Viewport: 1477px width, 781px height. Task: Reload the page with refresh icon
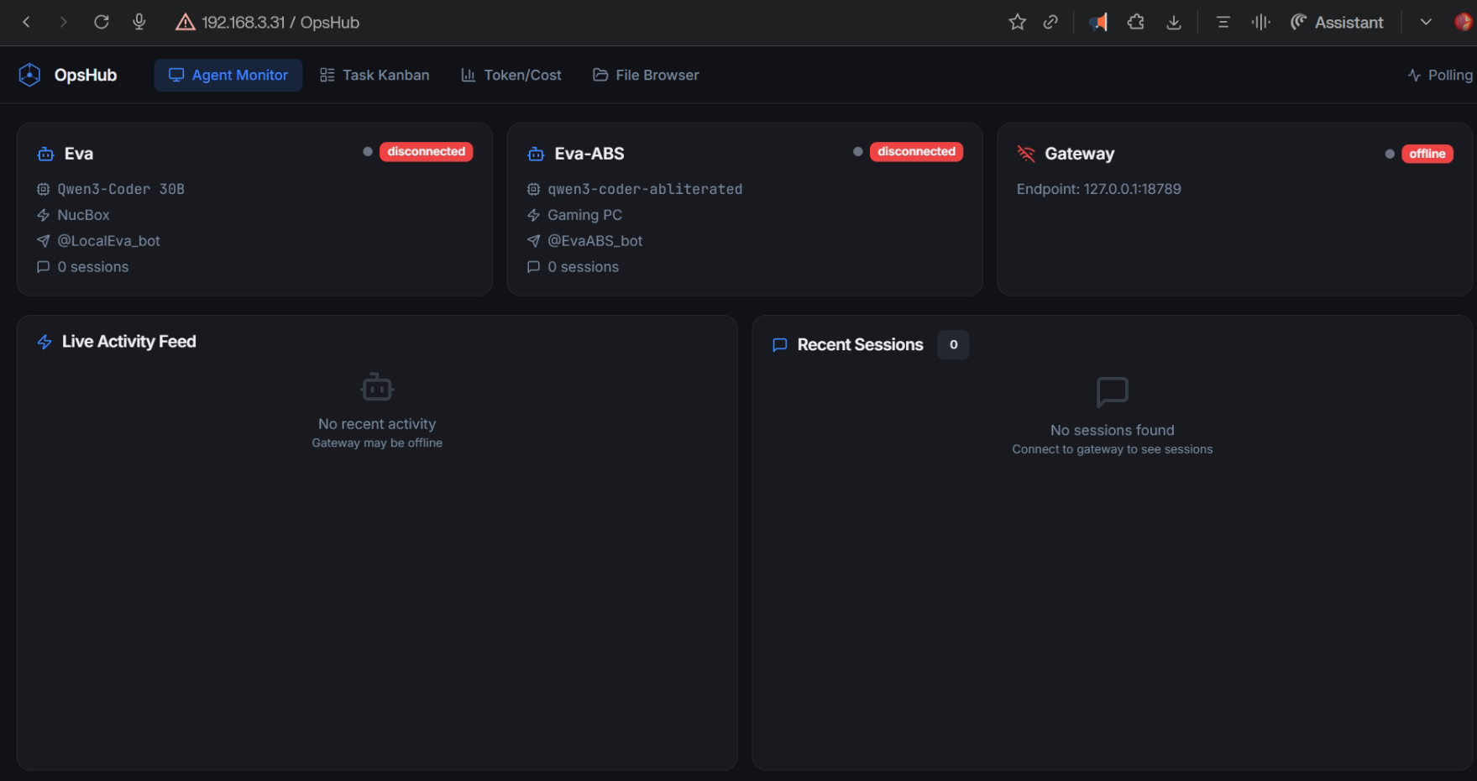tap(102, 23)
